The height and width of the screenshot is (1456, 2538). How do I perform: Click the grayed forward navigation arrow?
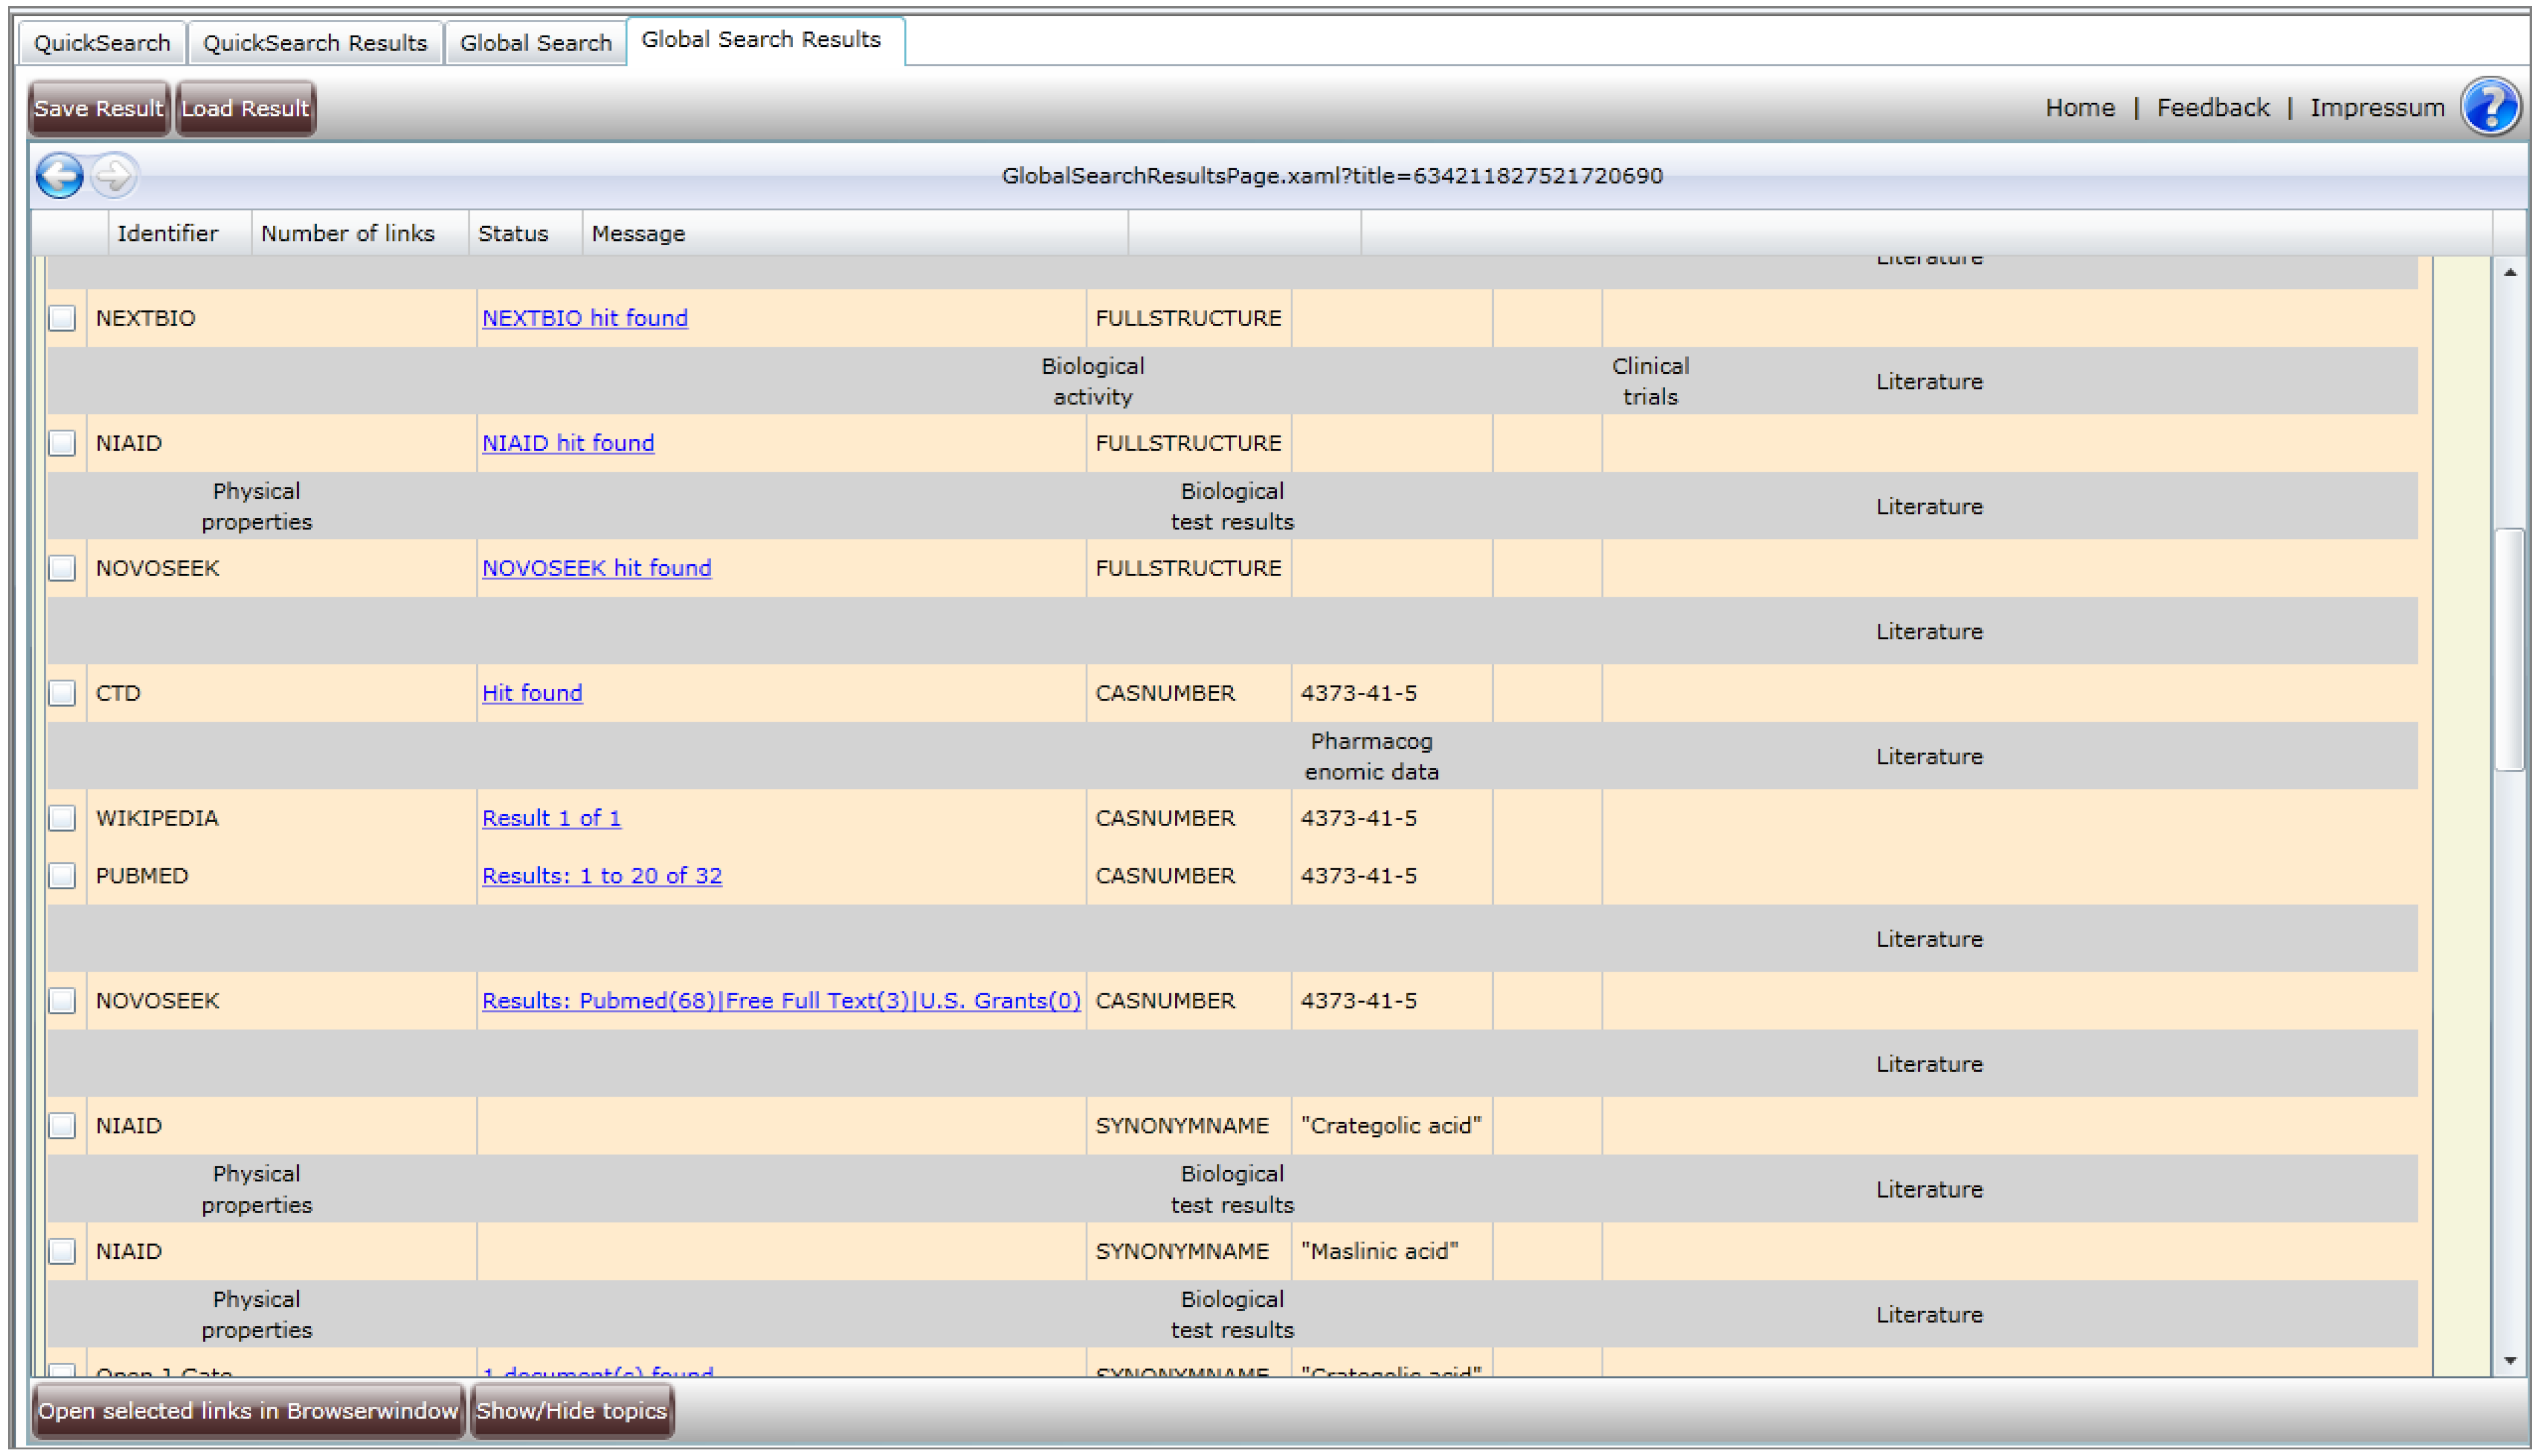tap(114, 176)
